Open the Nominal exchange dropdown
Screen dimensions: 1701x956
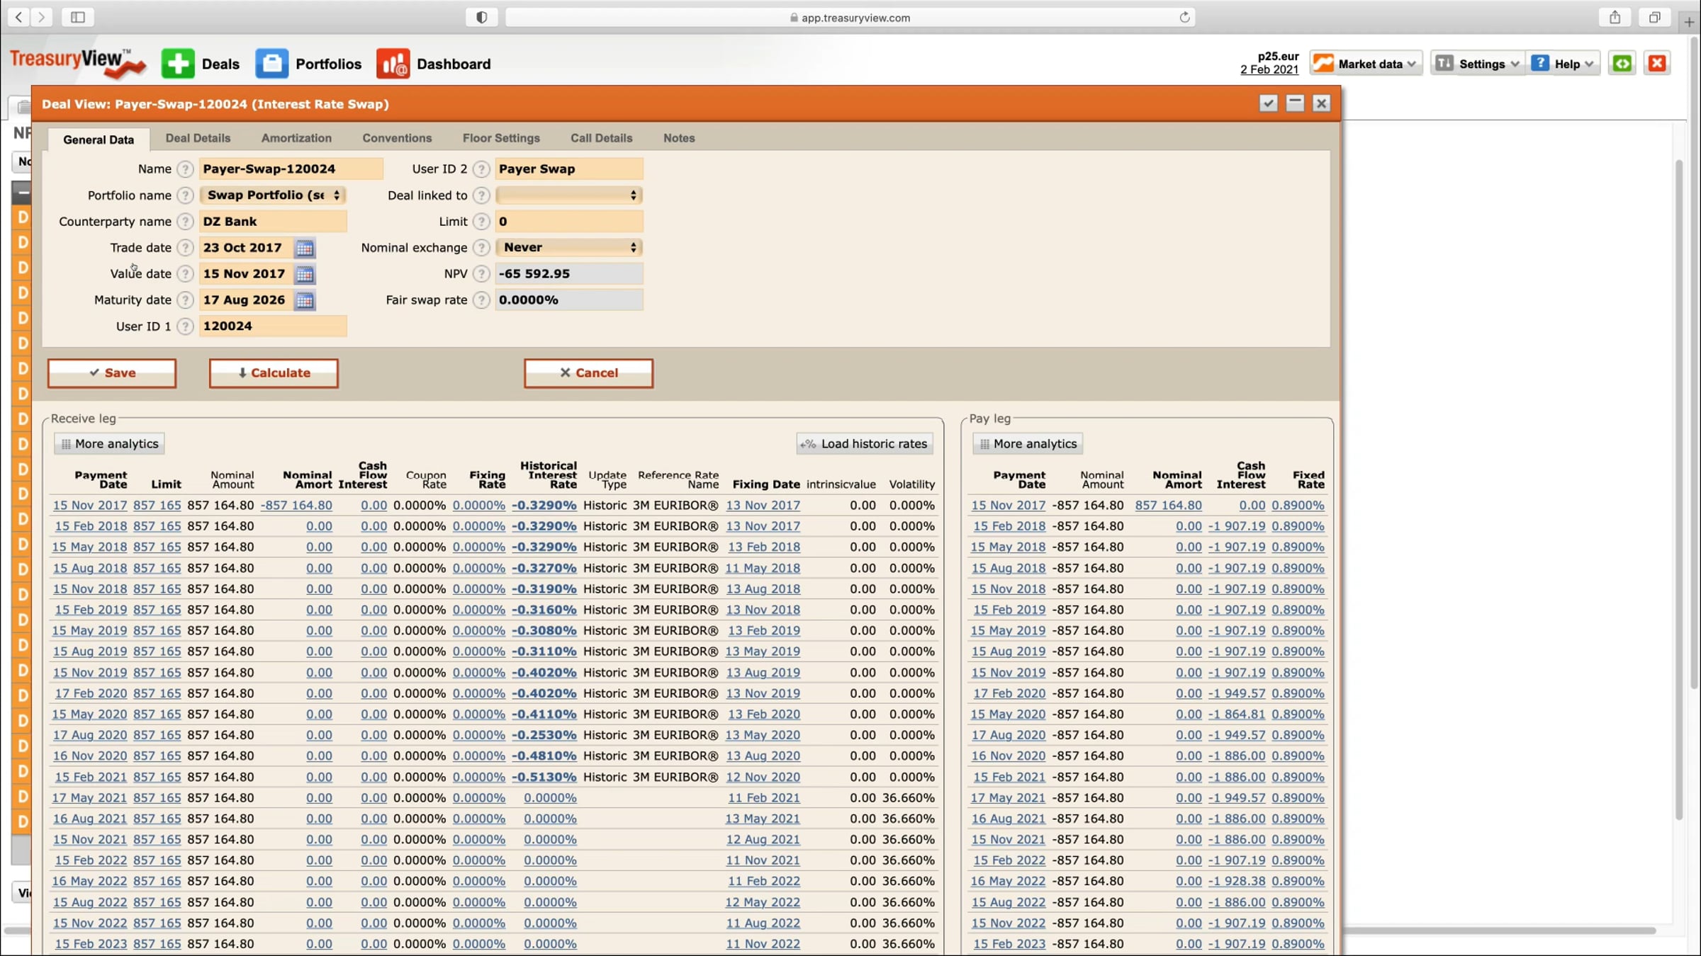click(569, 248)
